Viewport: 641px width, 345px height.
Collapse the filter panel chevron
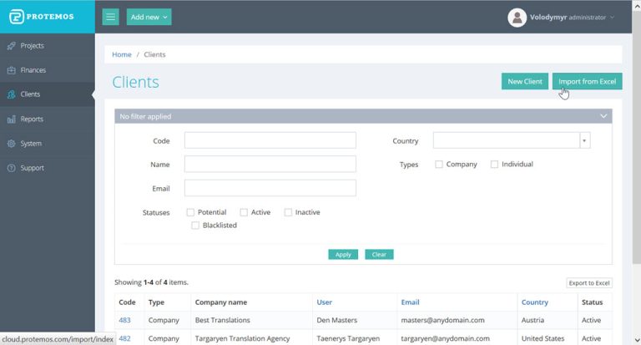coord(603,116)
